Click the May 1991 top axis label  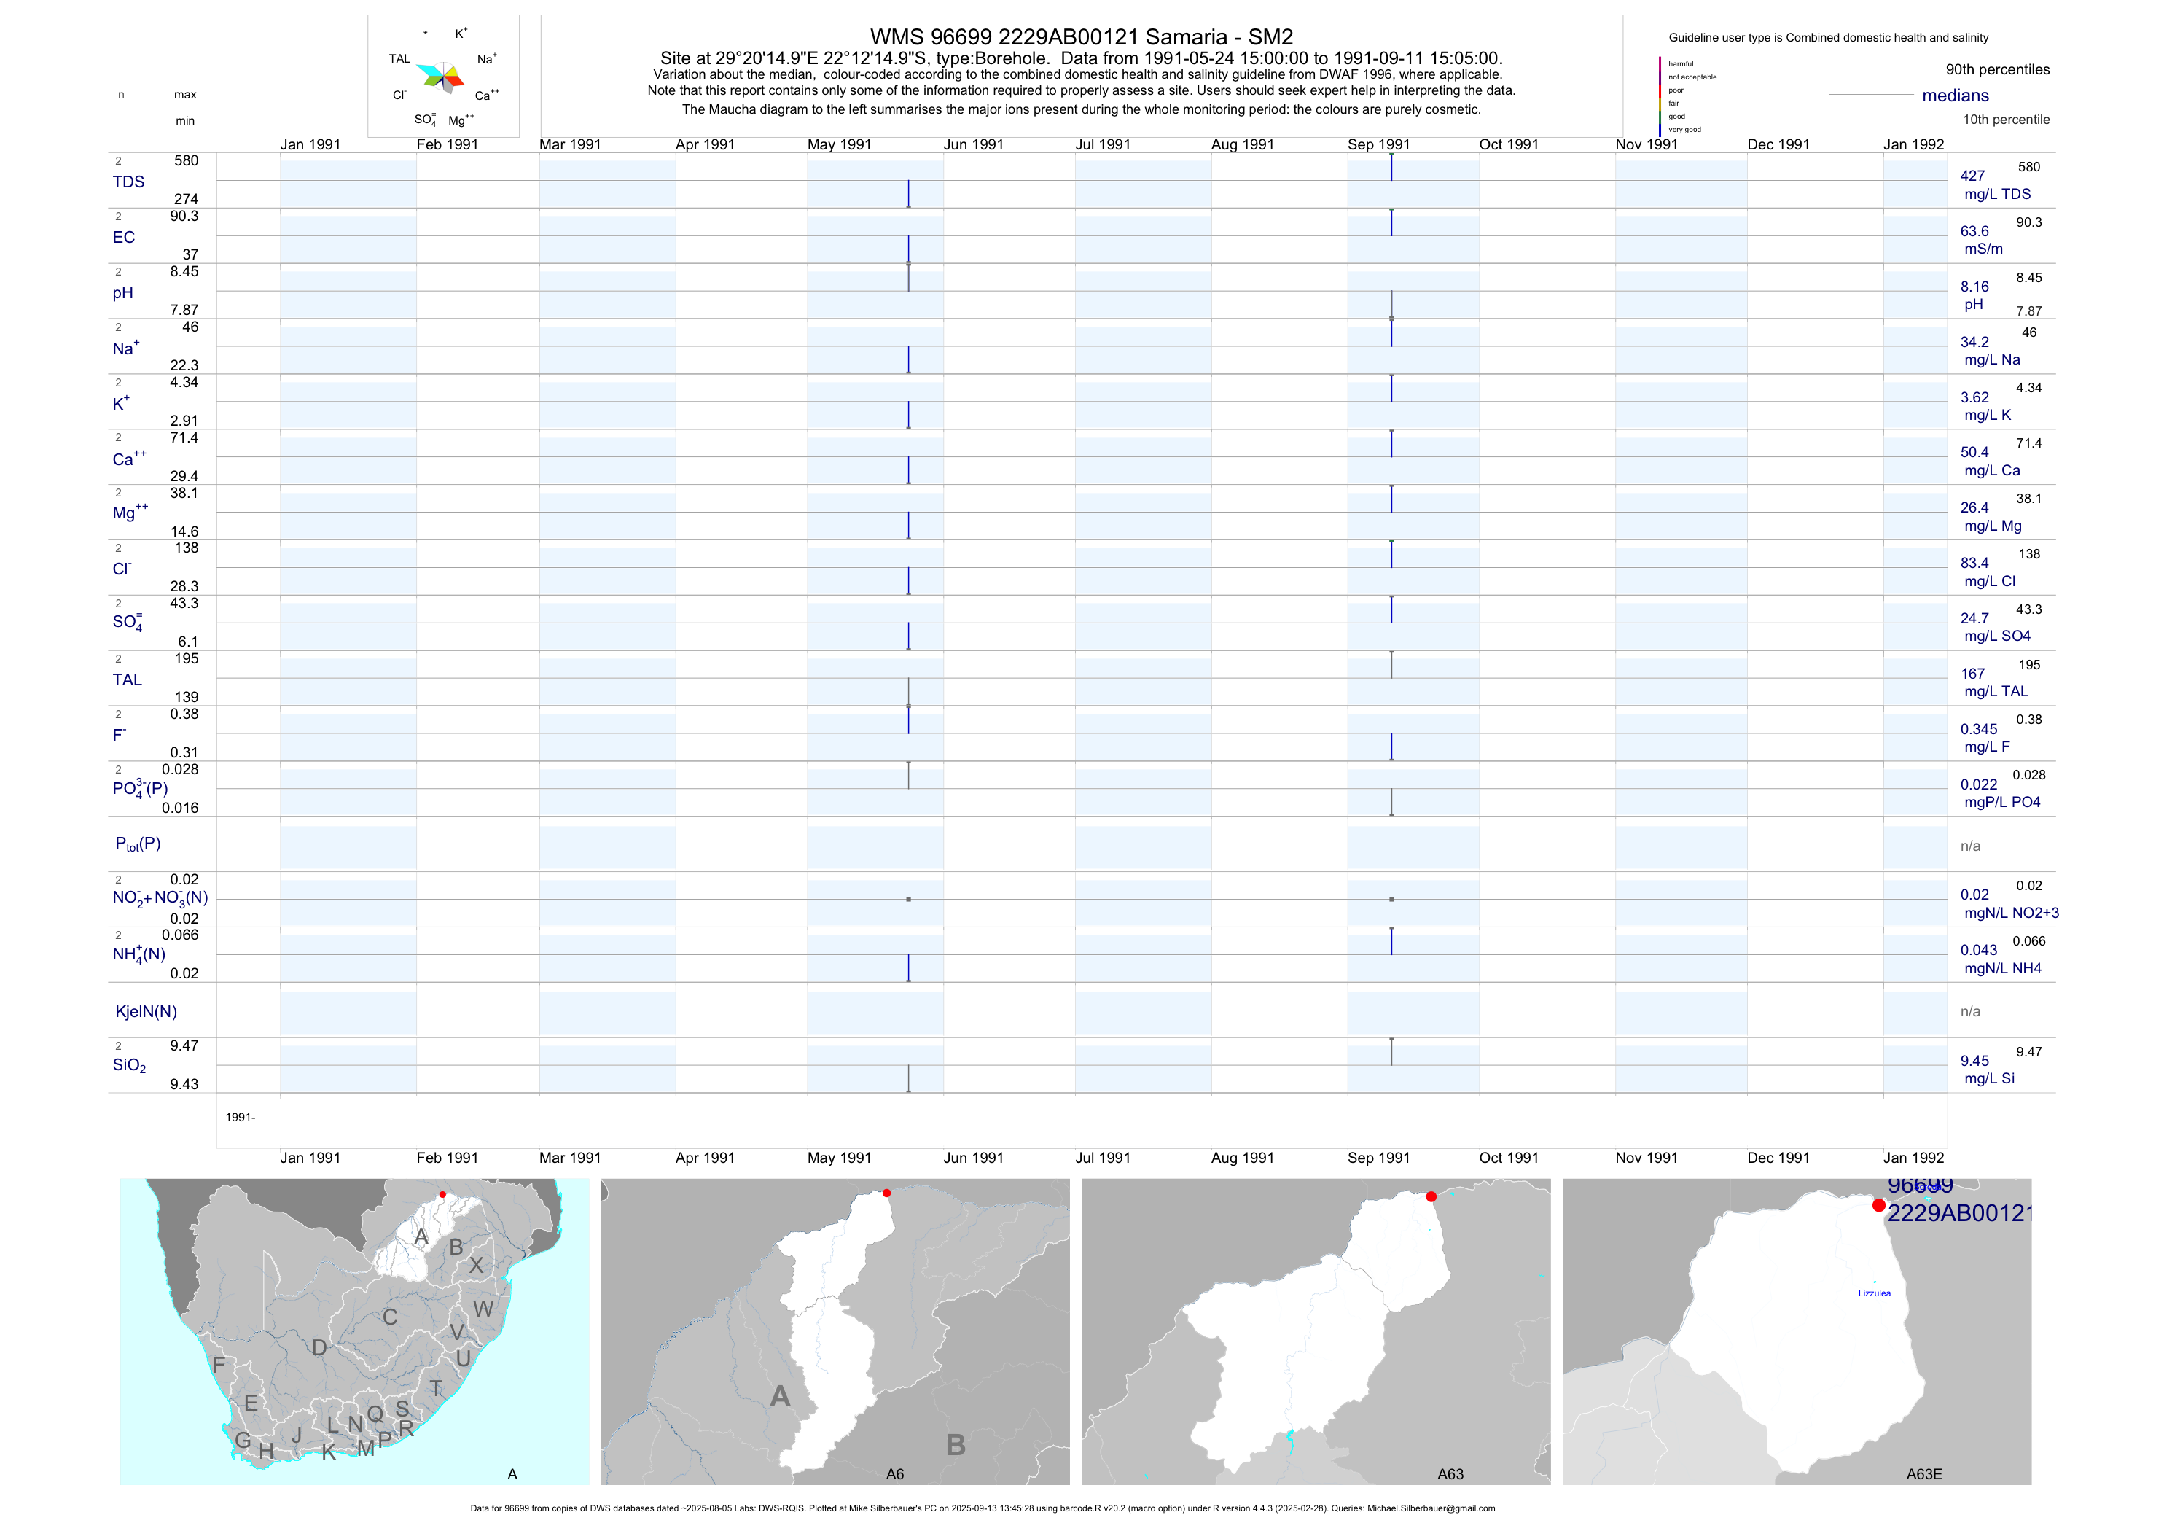pyautogui.click(x=839, y=144)
